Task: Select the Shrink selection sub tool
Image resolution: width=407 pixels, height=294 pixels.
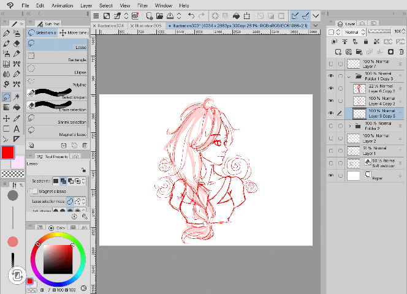Action: point(57,119)
